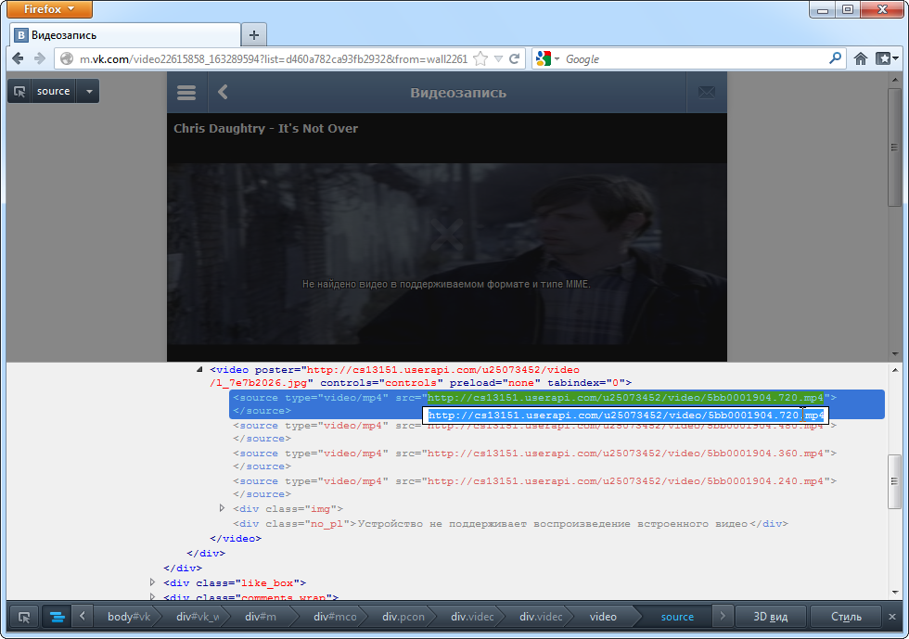Open a new tab with plus button

(254, 35)
